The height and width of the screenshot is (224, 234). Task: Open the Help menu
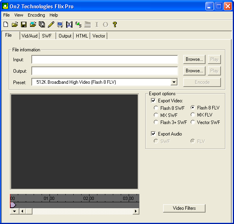click(54, 15)
